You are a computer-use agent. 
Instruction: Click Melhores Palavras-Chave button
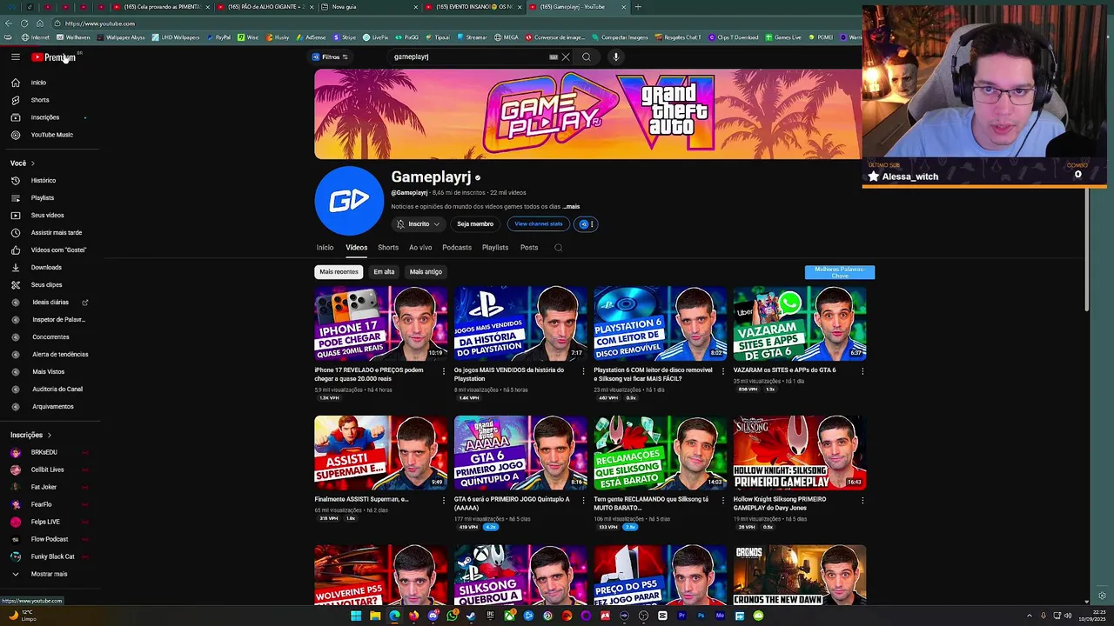[x=840, y=273]
